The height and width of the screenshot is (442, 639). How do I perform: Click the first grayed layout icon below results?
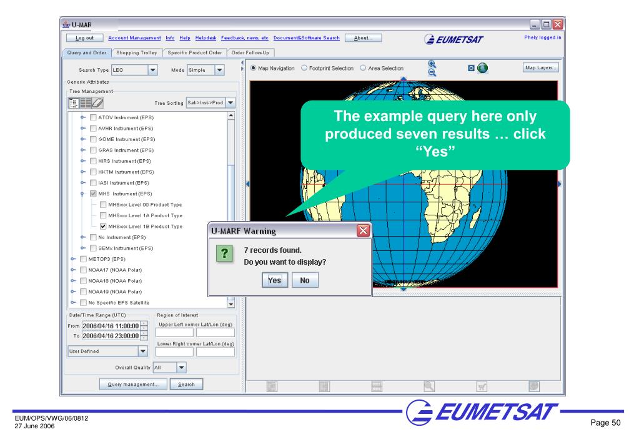[x=272, y=386]
